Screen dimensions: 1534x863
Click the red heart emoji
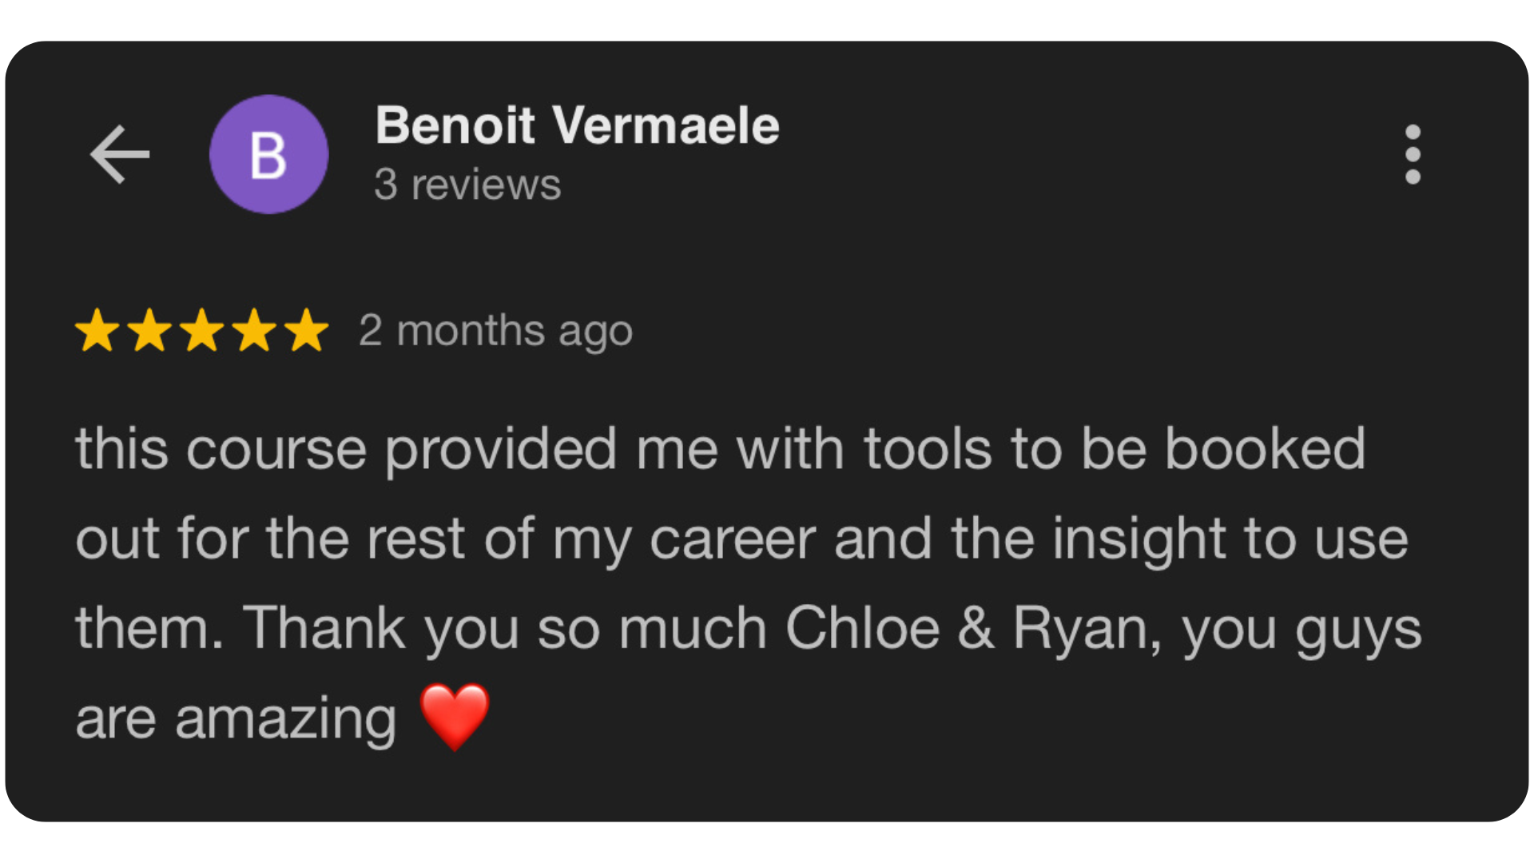pyautogui.click(x=455, y=716)
